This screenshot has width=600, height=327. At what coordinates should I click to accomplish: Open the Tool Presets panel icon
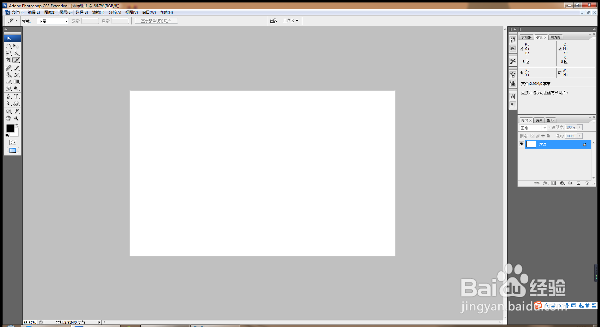513,61
